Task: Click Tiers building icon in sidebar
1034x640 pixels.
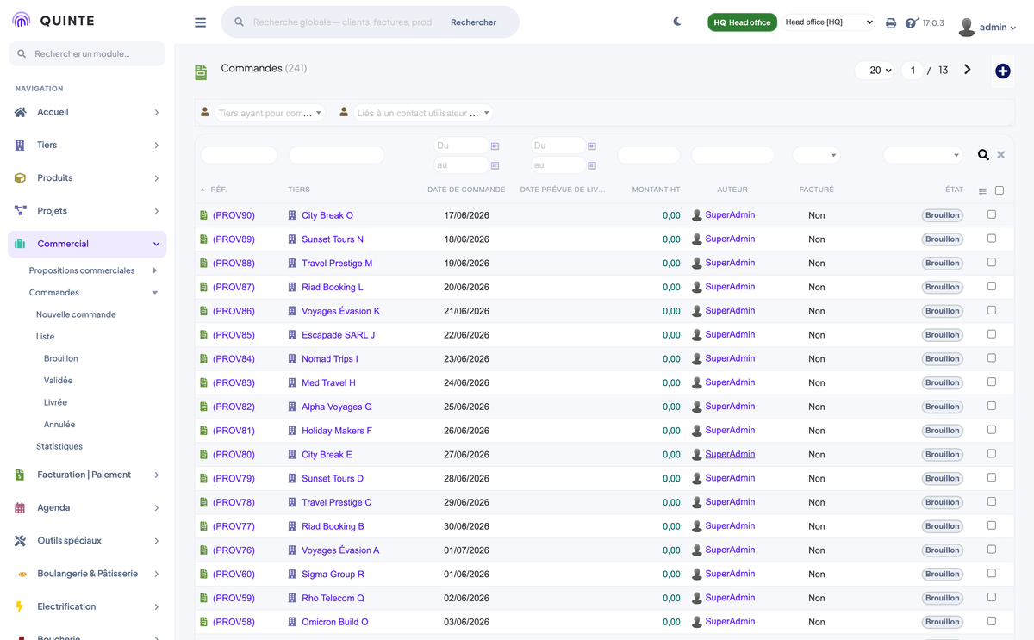Action: [x=20, y=145]
